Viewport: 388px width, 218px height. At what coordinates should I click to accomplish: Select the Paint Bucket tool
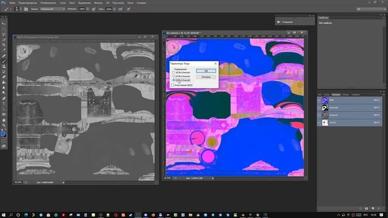(x=4, y=82)
